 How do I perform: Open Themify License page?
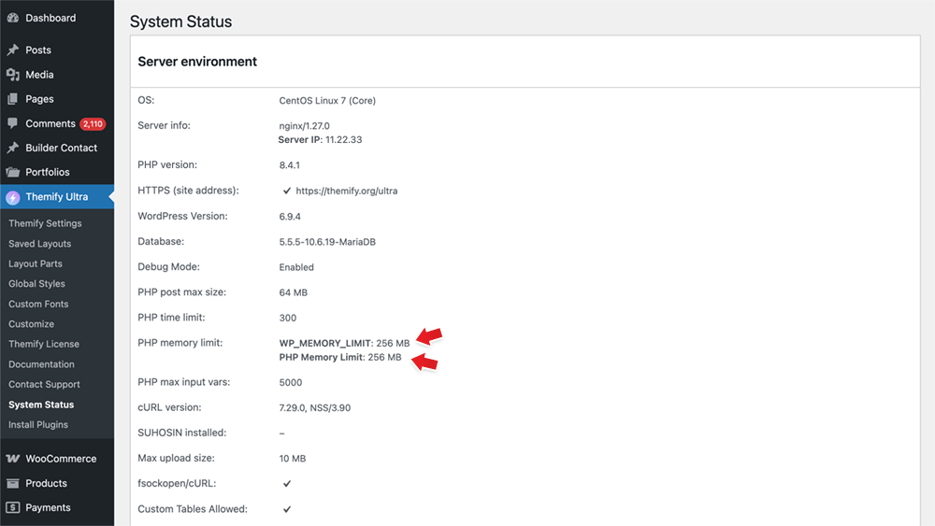click(44, 345)
